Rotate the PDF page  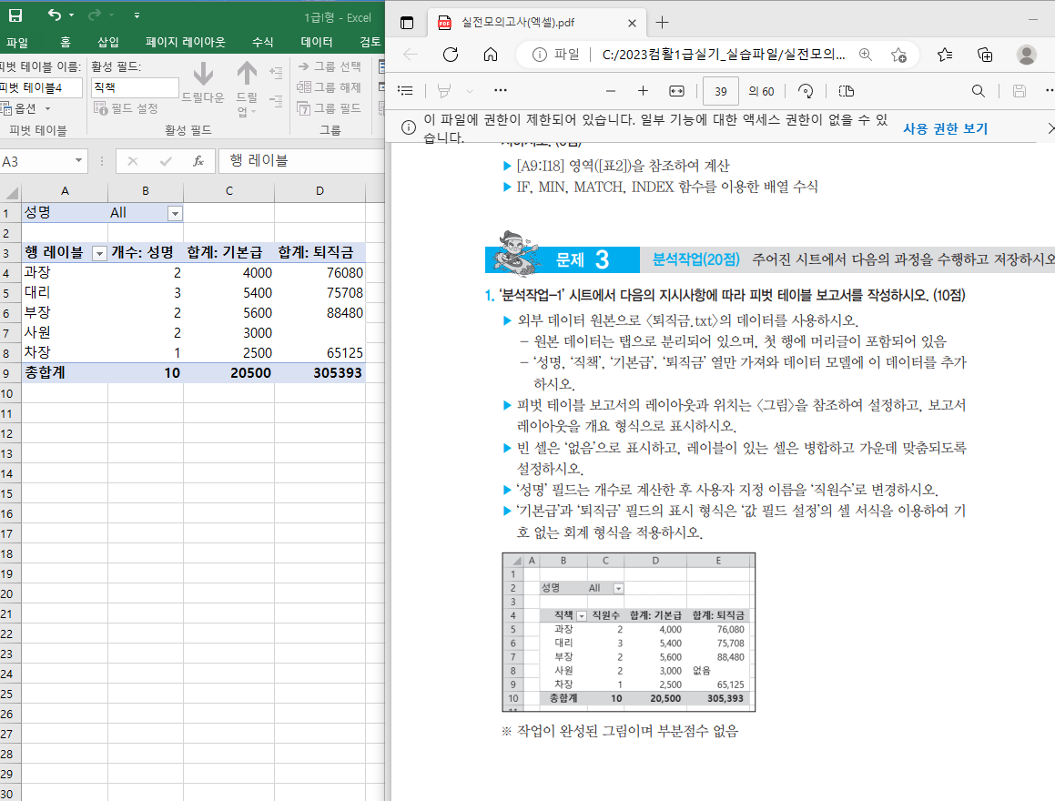(805, 91)
